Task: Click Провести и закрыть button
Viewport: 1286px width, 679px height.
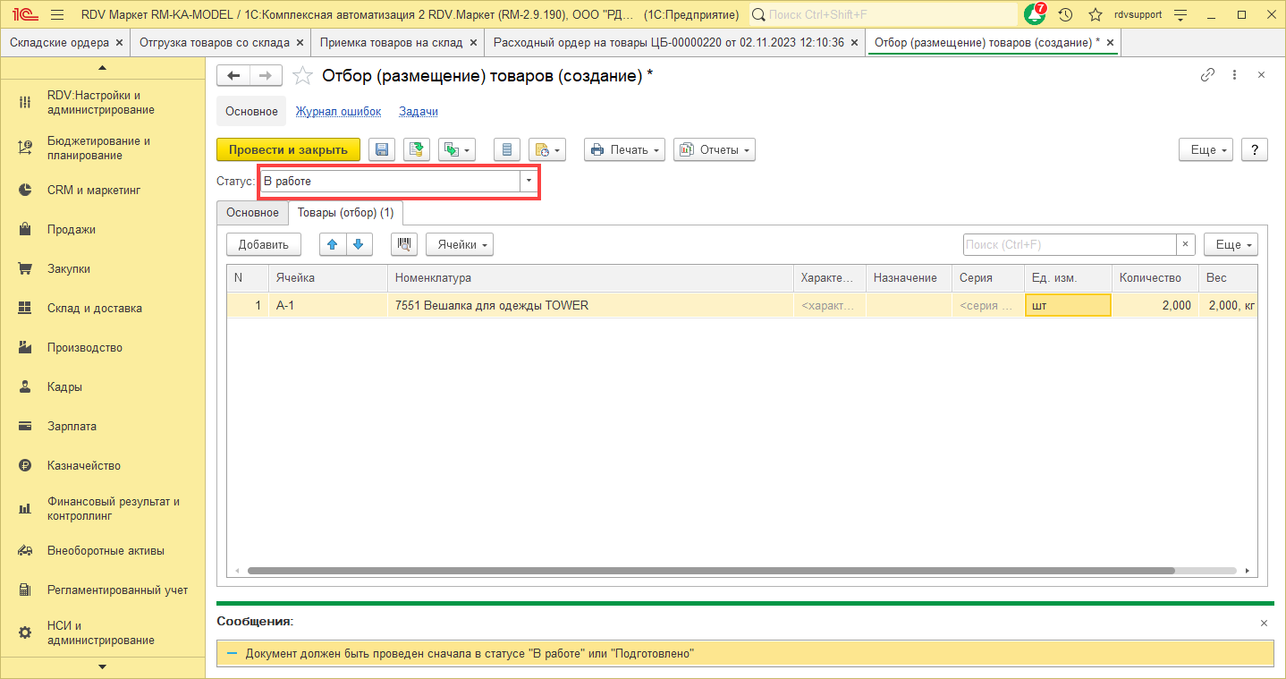Action: (x=288, y=150)
